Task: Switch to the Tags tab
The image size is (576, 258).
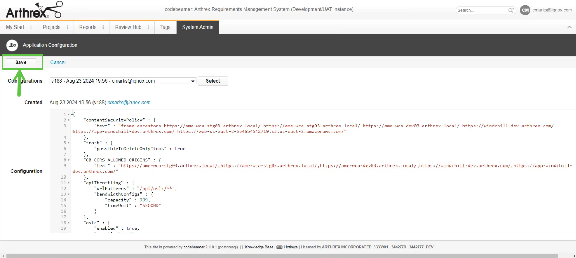Action: click(x=165, y=27)
